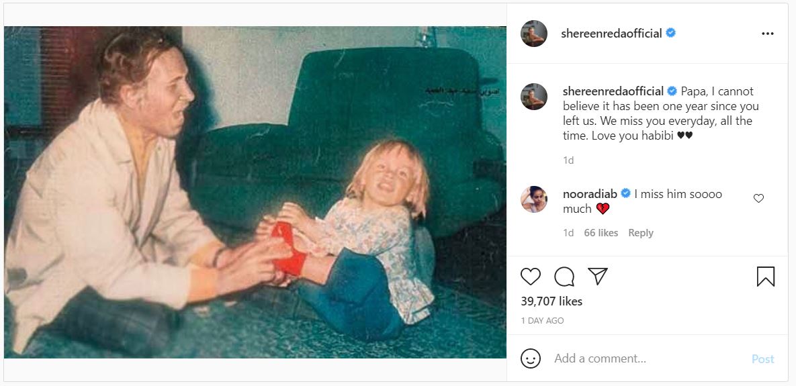Open shereenredaofficial username in the caption
Viewport: 796px width, 386px height.
point(613,91)
